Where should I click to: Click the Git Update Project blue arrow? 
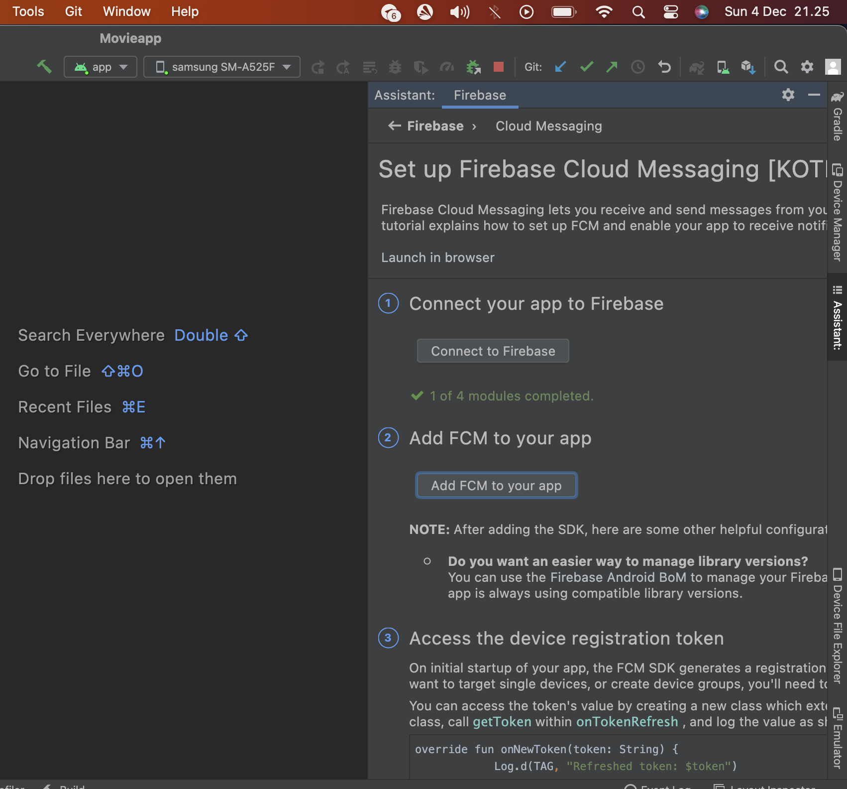point(561,67)
